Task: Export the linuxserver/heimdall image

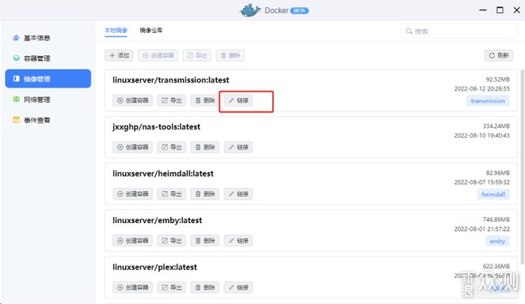Action: pos(172,194)
